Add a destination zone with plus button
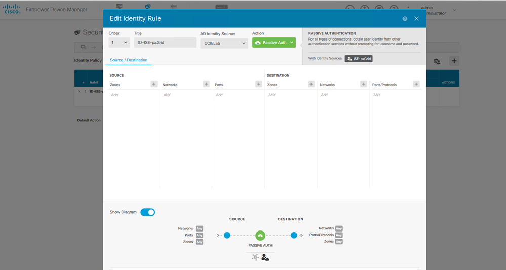 [x=311, y=84]
